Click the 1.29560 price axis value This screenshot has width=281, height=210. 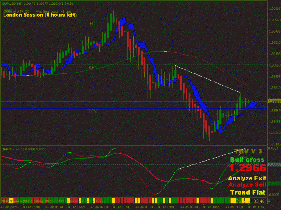tap(274, 111)
